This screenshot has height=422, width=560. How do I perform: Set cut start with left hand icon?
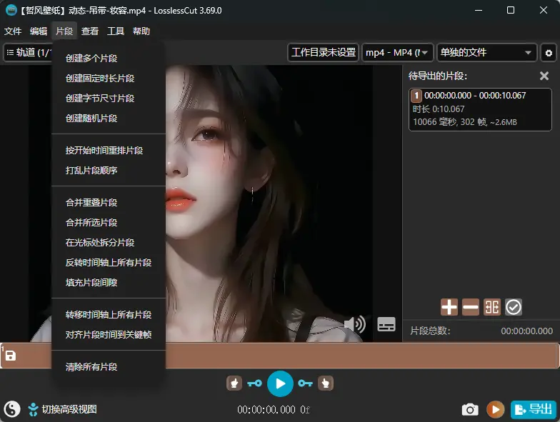(234, 383)
